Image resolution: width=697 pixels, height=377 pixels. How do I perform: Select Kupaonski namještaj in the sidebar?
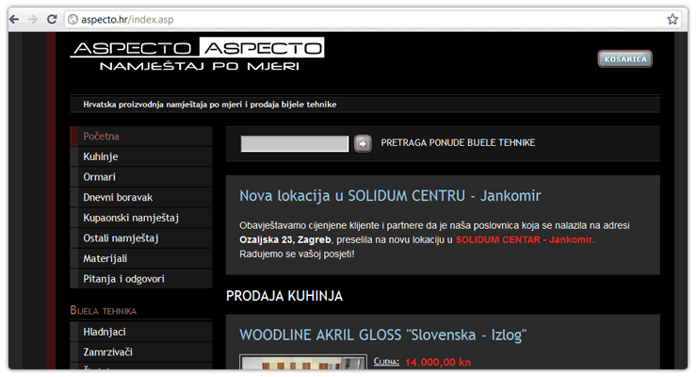click(x=141, y=218)
